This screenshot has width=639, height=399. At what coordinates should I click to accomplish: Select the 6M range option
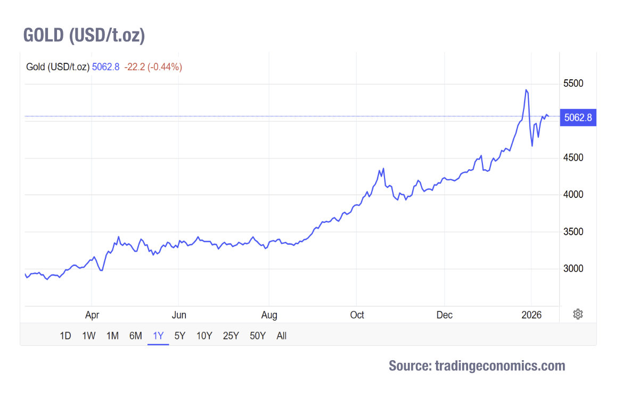(135, 336)
